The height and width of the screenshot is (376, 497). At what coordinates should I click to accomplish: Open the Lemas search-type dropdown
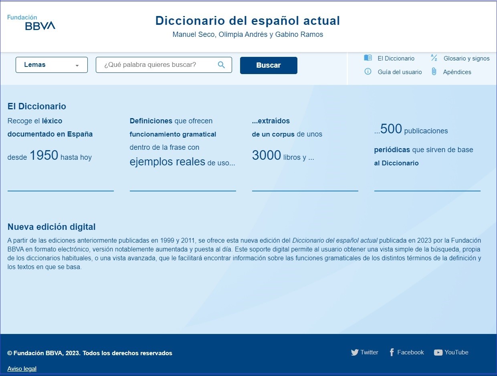[52, 65]
